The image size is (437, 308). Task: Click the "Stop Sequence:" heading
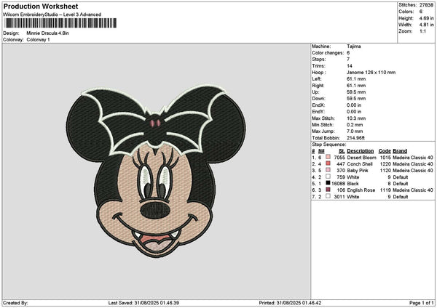click(x=329, y=145)
